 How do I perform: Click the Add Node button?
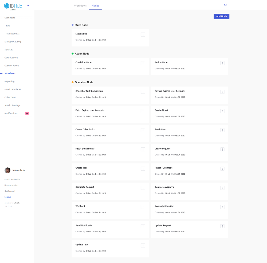pyautogui.click(x=221, y=16)
